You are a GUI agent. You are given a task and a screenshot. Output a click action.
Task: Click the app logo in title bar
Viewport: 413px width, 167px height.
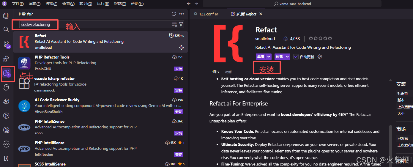[x=4, y=4]
